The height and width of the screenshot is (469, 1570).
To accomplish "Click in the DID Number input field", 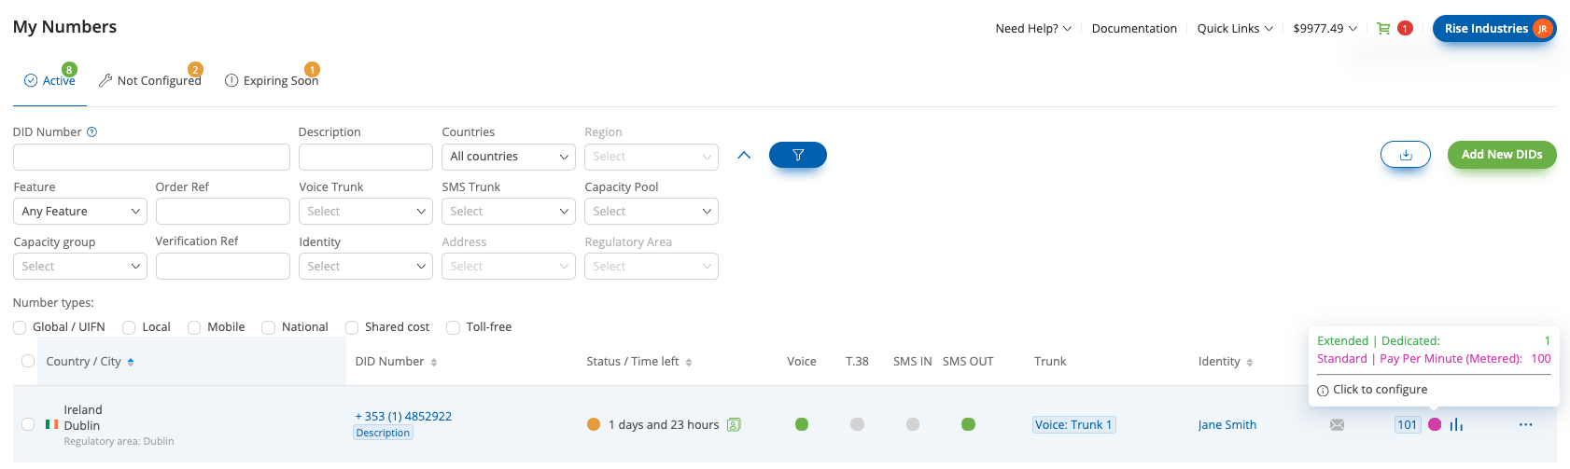I will (151, 157).
